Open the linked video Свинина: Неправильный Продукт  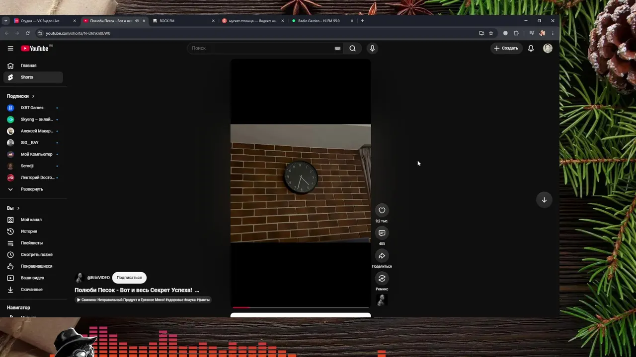click(x=143, y=299)
